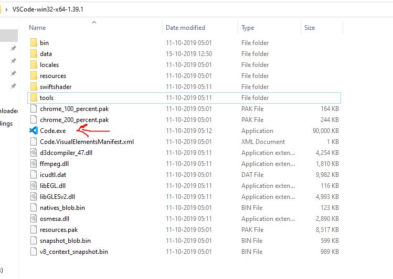This screenshot has width=393, height=279.
Task: Click the tools folder icon
Action: click(34, 98)
